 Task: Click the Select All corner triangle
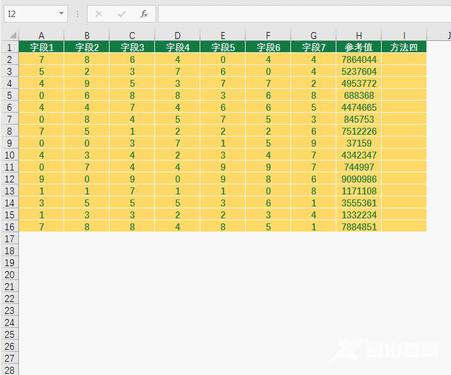pyautogui.click(x=11, y=36)
